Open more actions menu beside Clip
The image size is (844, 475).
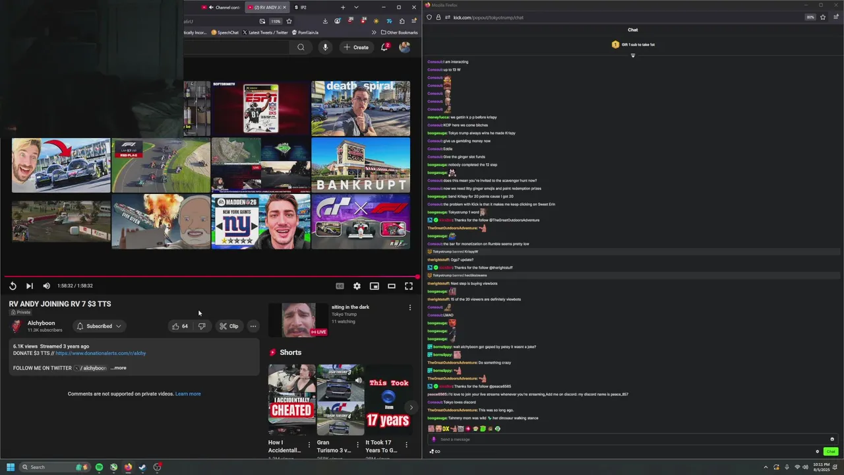click(x=253, y=326)
